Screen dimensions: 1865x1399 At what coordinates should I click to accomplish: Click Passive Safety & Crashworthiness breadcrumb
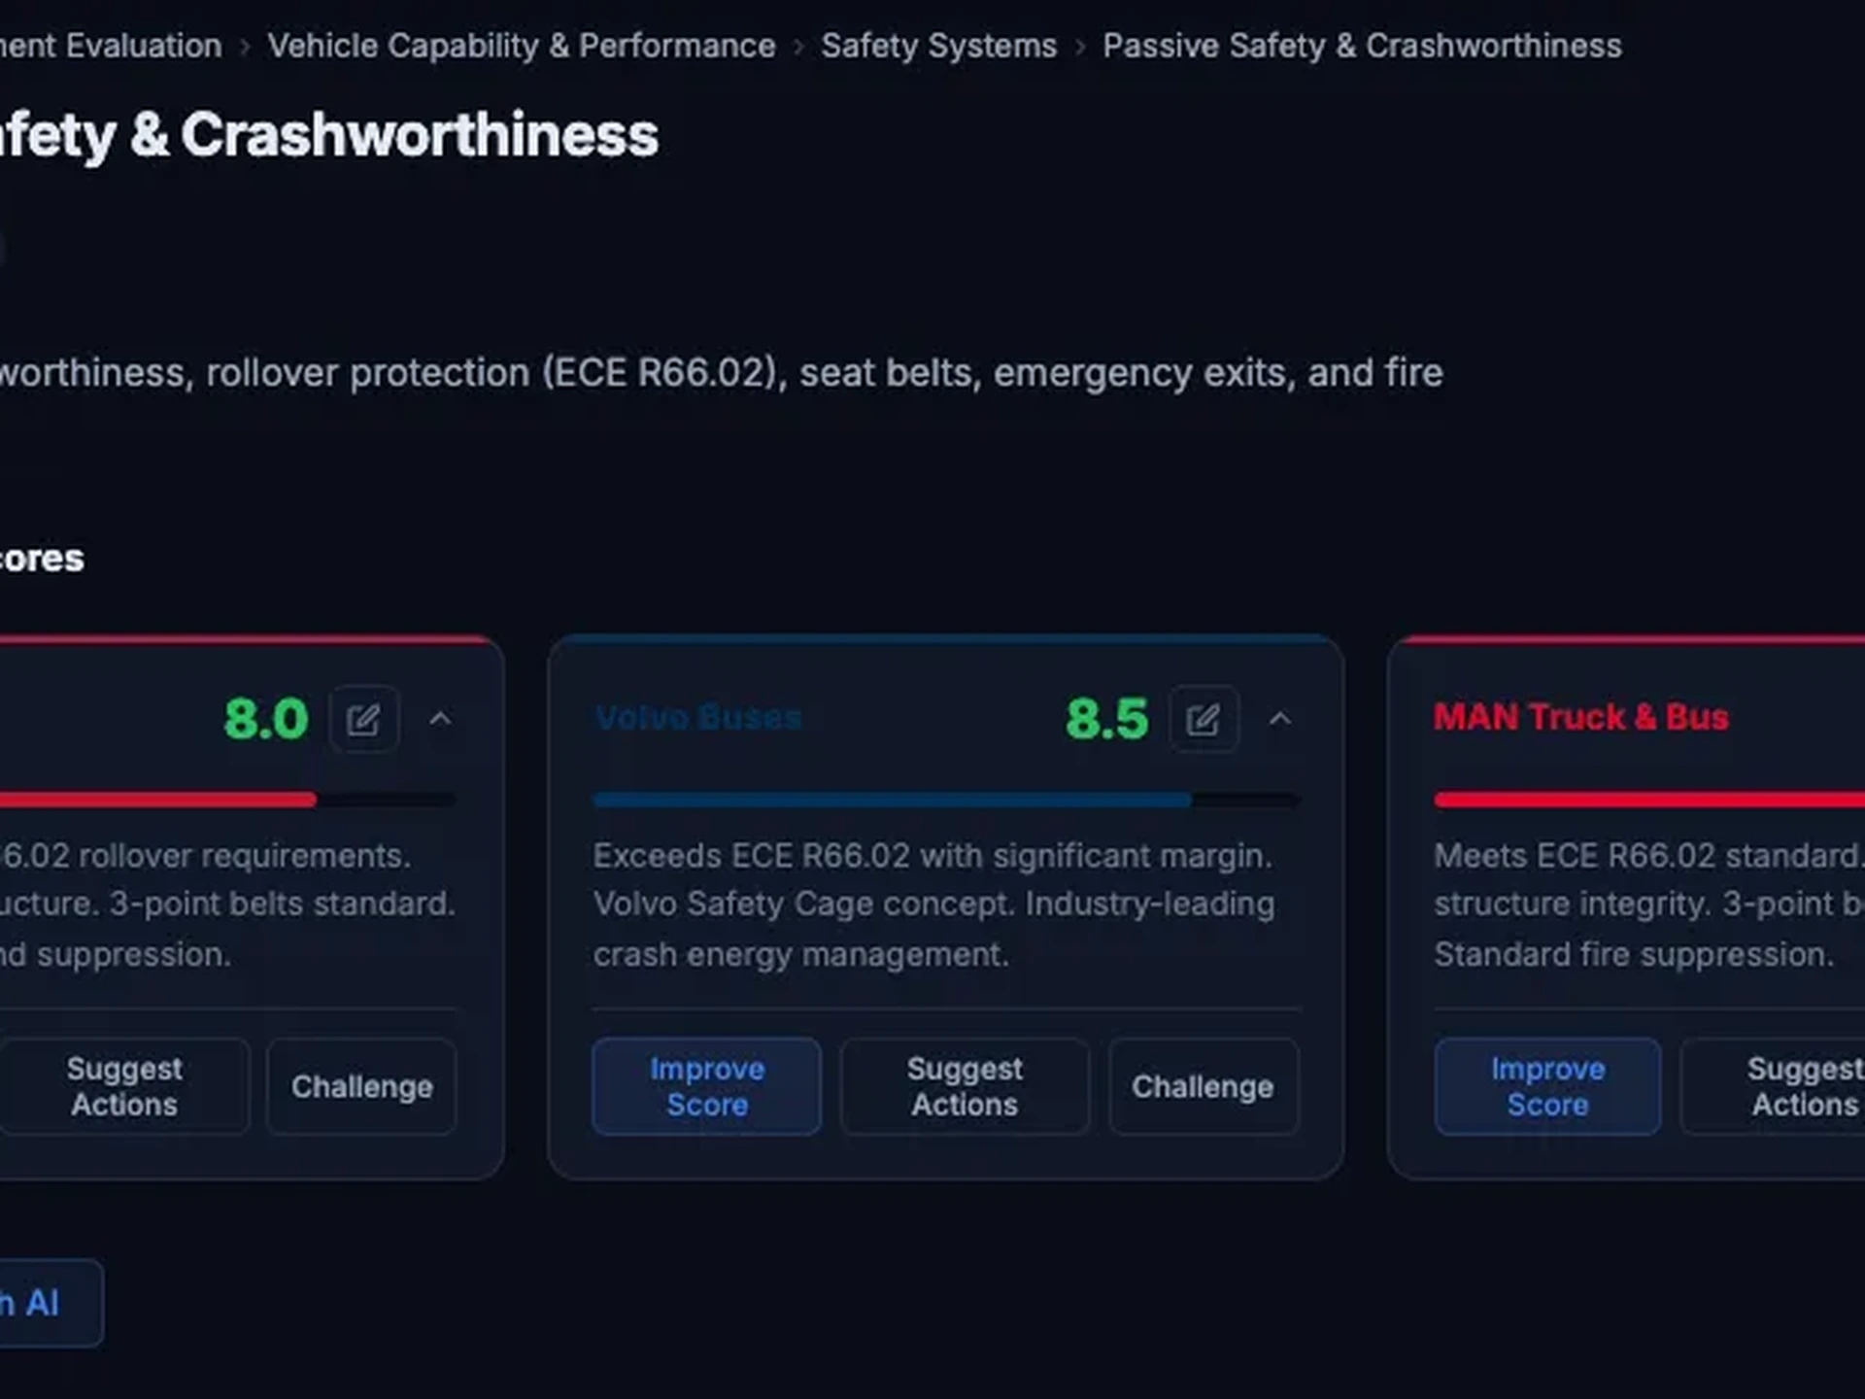pyautogui.click(x=1362, y=46)
